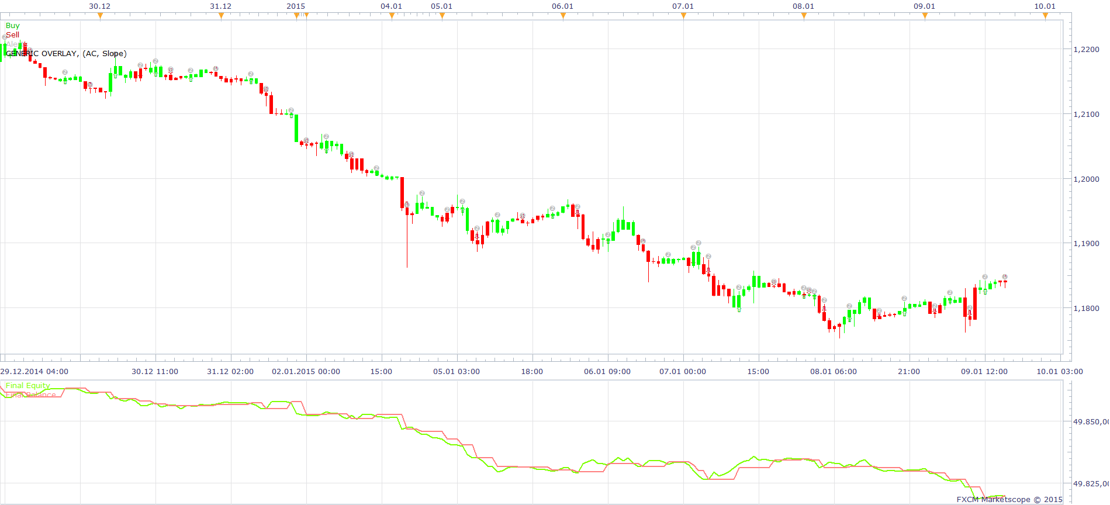Click the 49.825,0 equity axis value
The height and width of the screenshot is (505, 1110).
pyautogui.click(x=1091, y=484)
